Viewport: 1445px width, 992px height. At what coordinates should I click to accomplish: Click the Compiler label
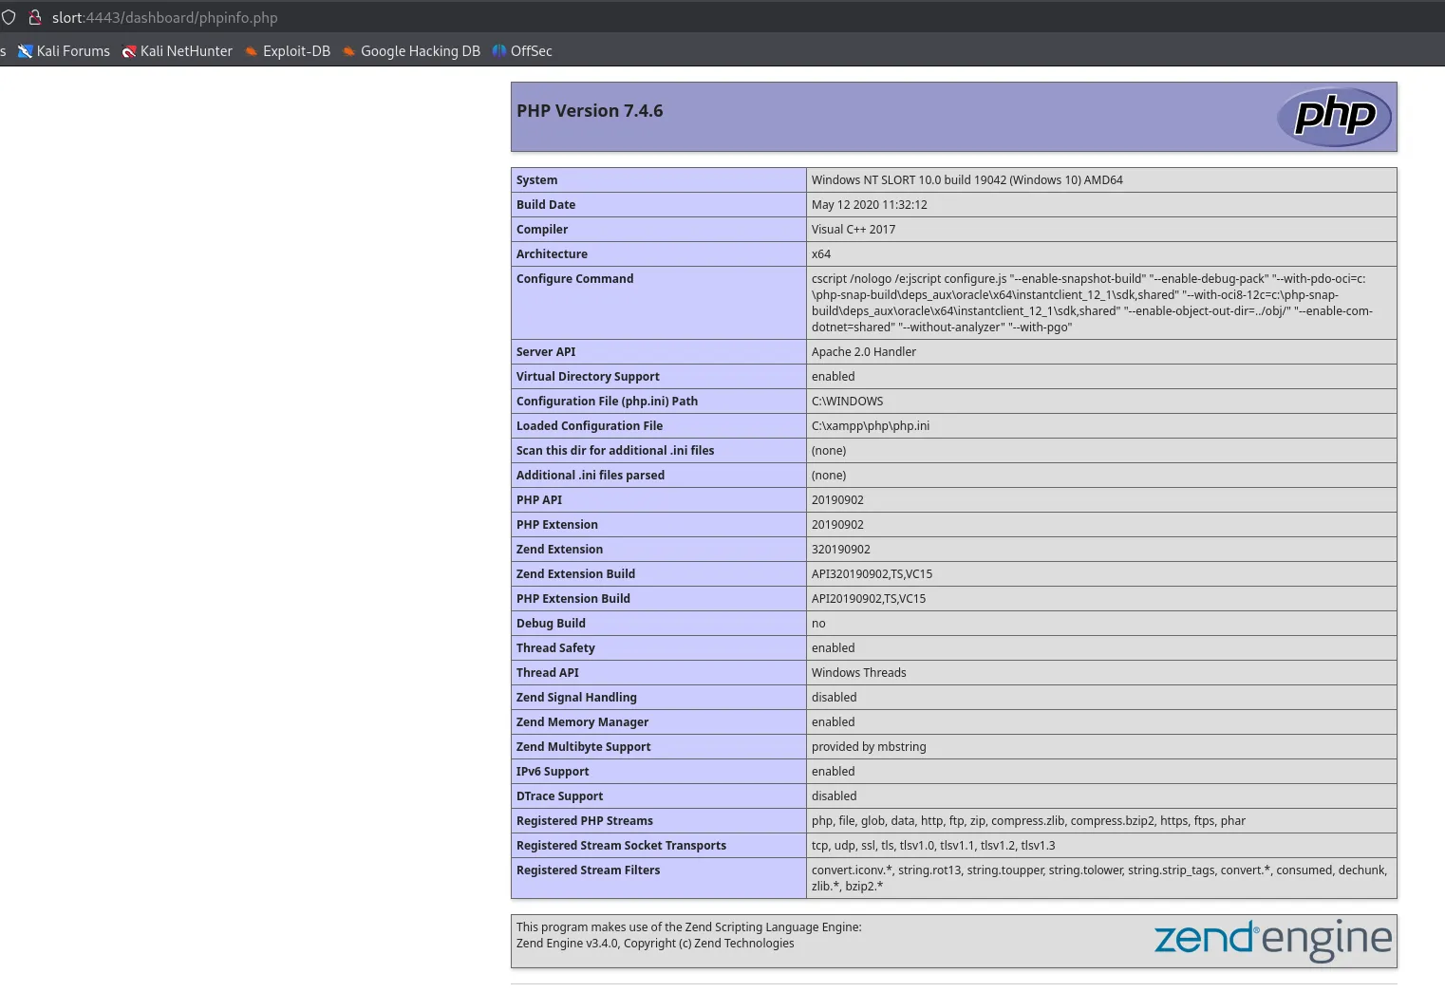coord(542,230)
